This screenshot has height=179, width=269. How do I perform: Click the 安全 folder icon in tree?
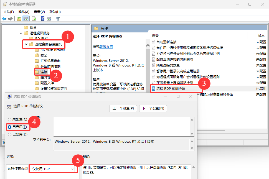37,55
